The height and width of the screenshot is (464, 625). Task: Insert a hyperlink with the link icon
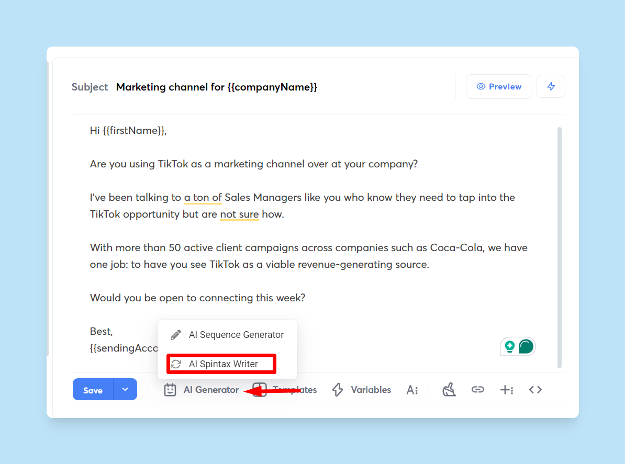coord(477,390)
